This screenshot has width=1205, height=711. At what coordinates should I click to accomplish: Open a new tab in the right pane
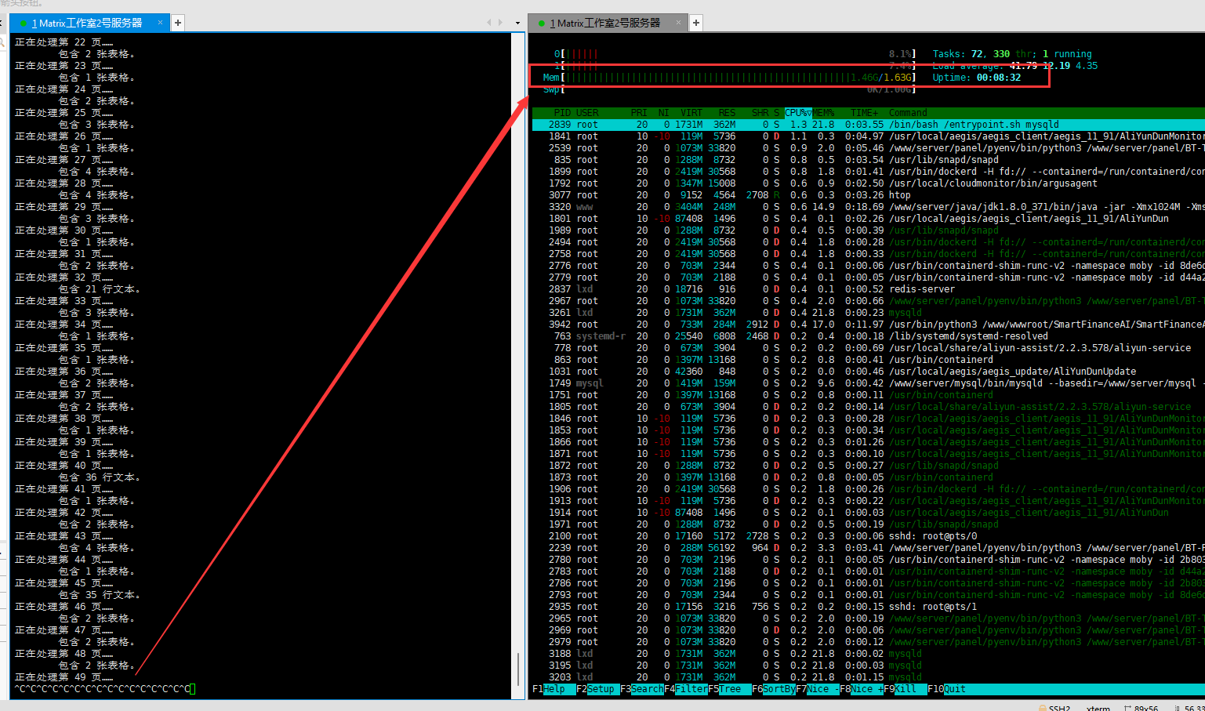pos(696,23)
